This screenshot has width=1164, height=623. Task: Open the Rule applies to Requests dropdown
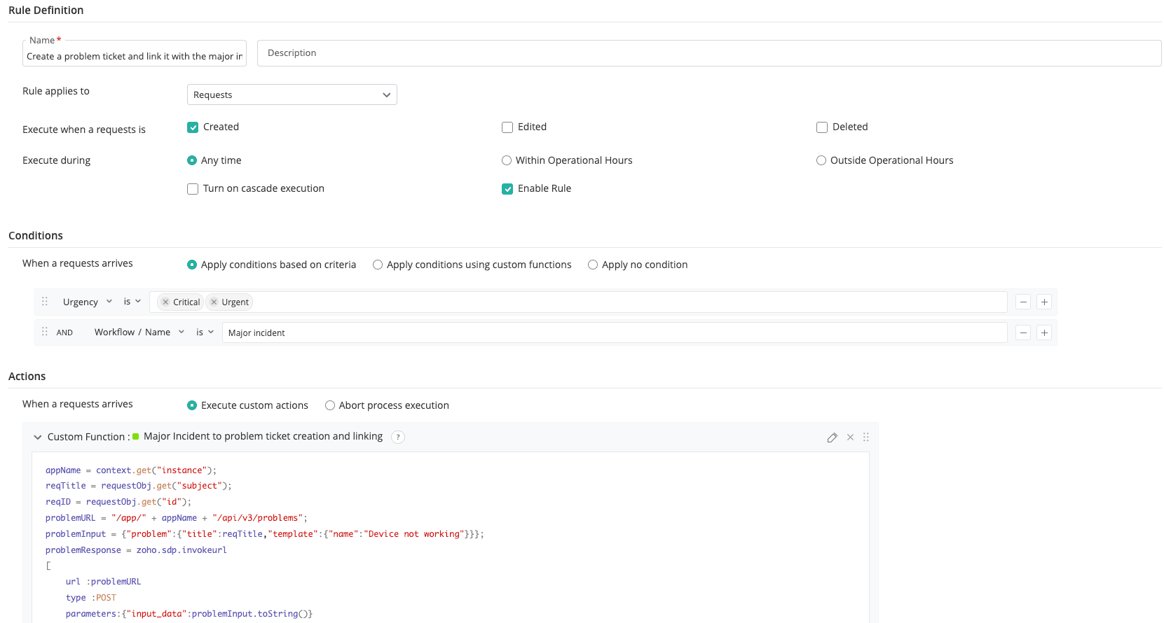coord(292,94)
